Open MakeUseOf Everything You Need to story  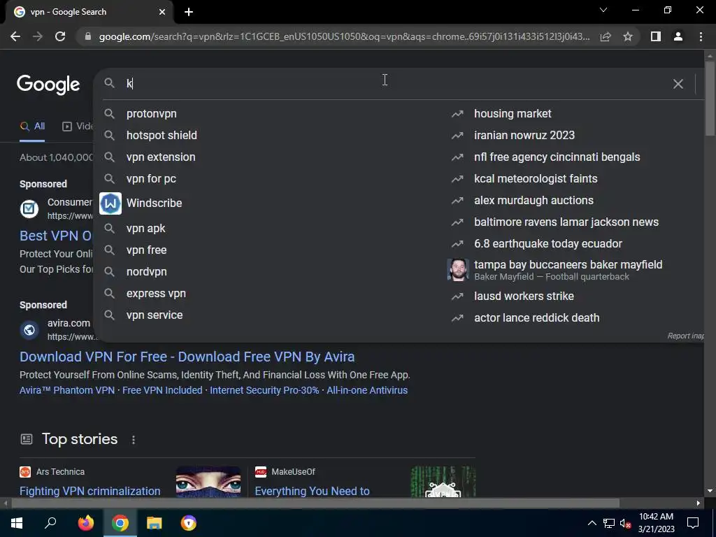[x=313, y=492]
